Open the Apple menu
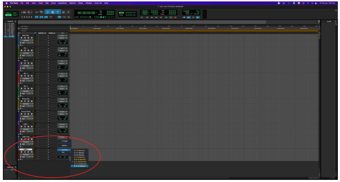This screenshot has width=340, height=182. tap(6, 3)
